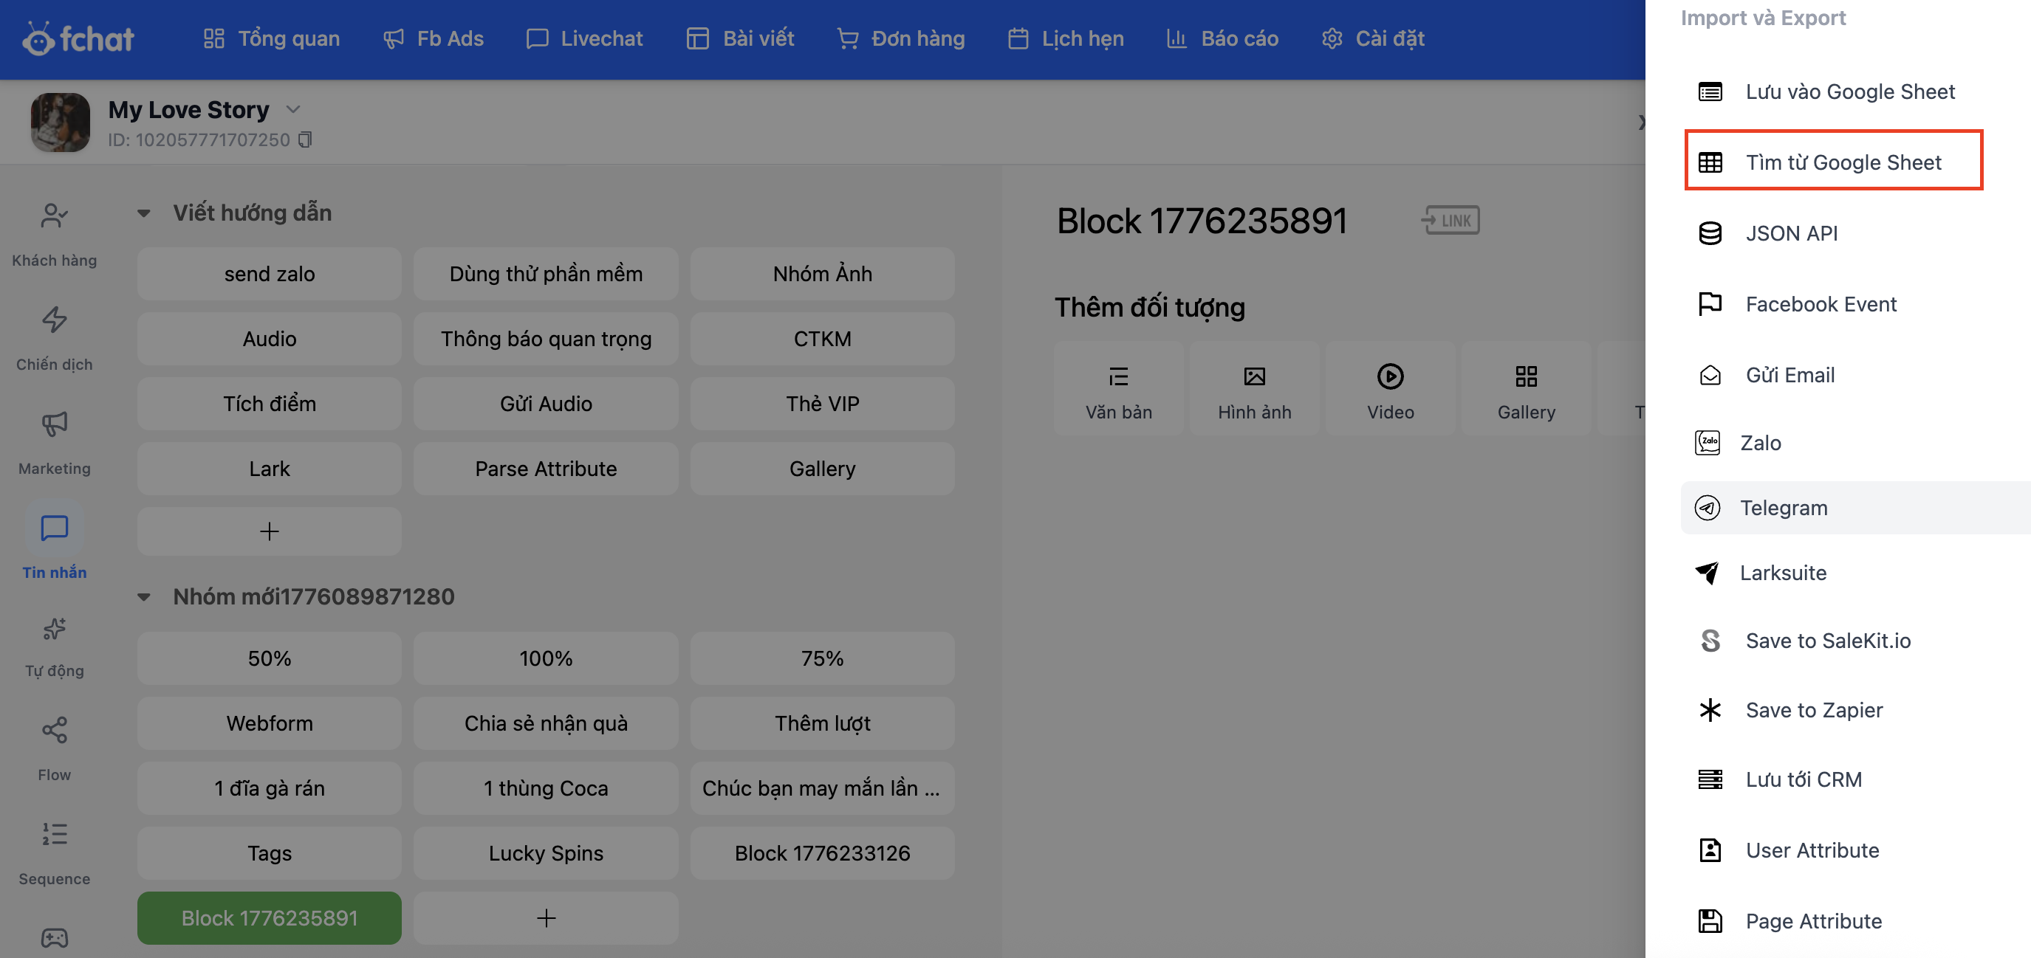The height and width of the screenshot is (958, 2031).
Task: Copy page ID with copy icon
Action: coord(305,139)
